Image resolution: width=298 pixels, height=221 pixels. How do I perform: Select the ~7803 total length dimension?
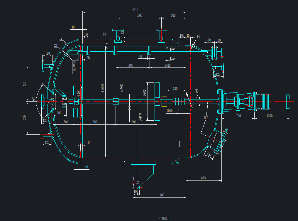pos(163,219)
